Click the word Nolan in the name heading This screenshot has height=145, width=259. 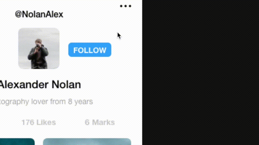pos(66,85)
